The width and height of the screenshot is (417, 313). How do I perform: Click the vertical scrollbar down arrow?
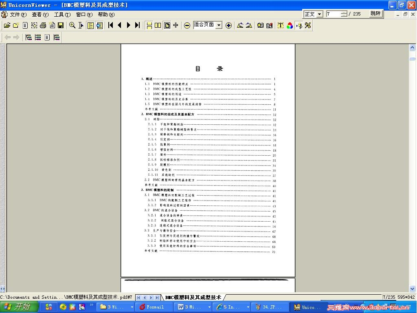pyautogui.click(x=412, y=289)
